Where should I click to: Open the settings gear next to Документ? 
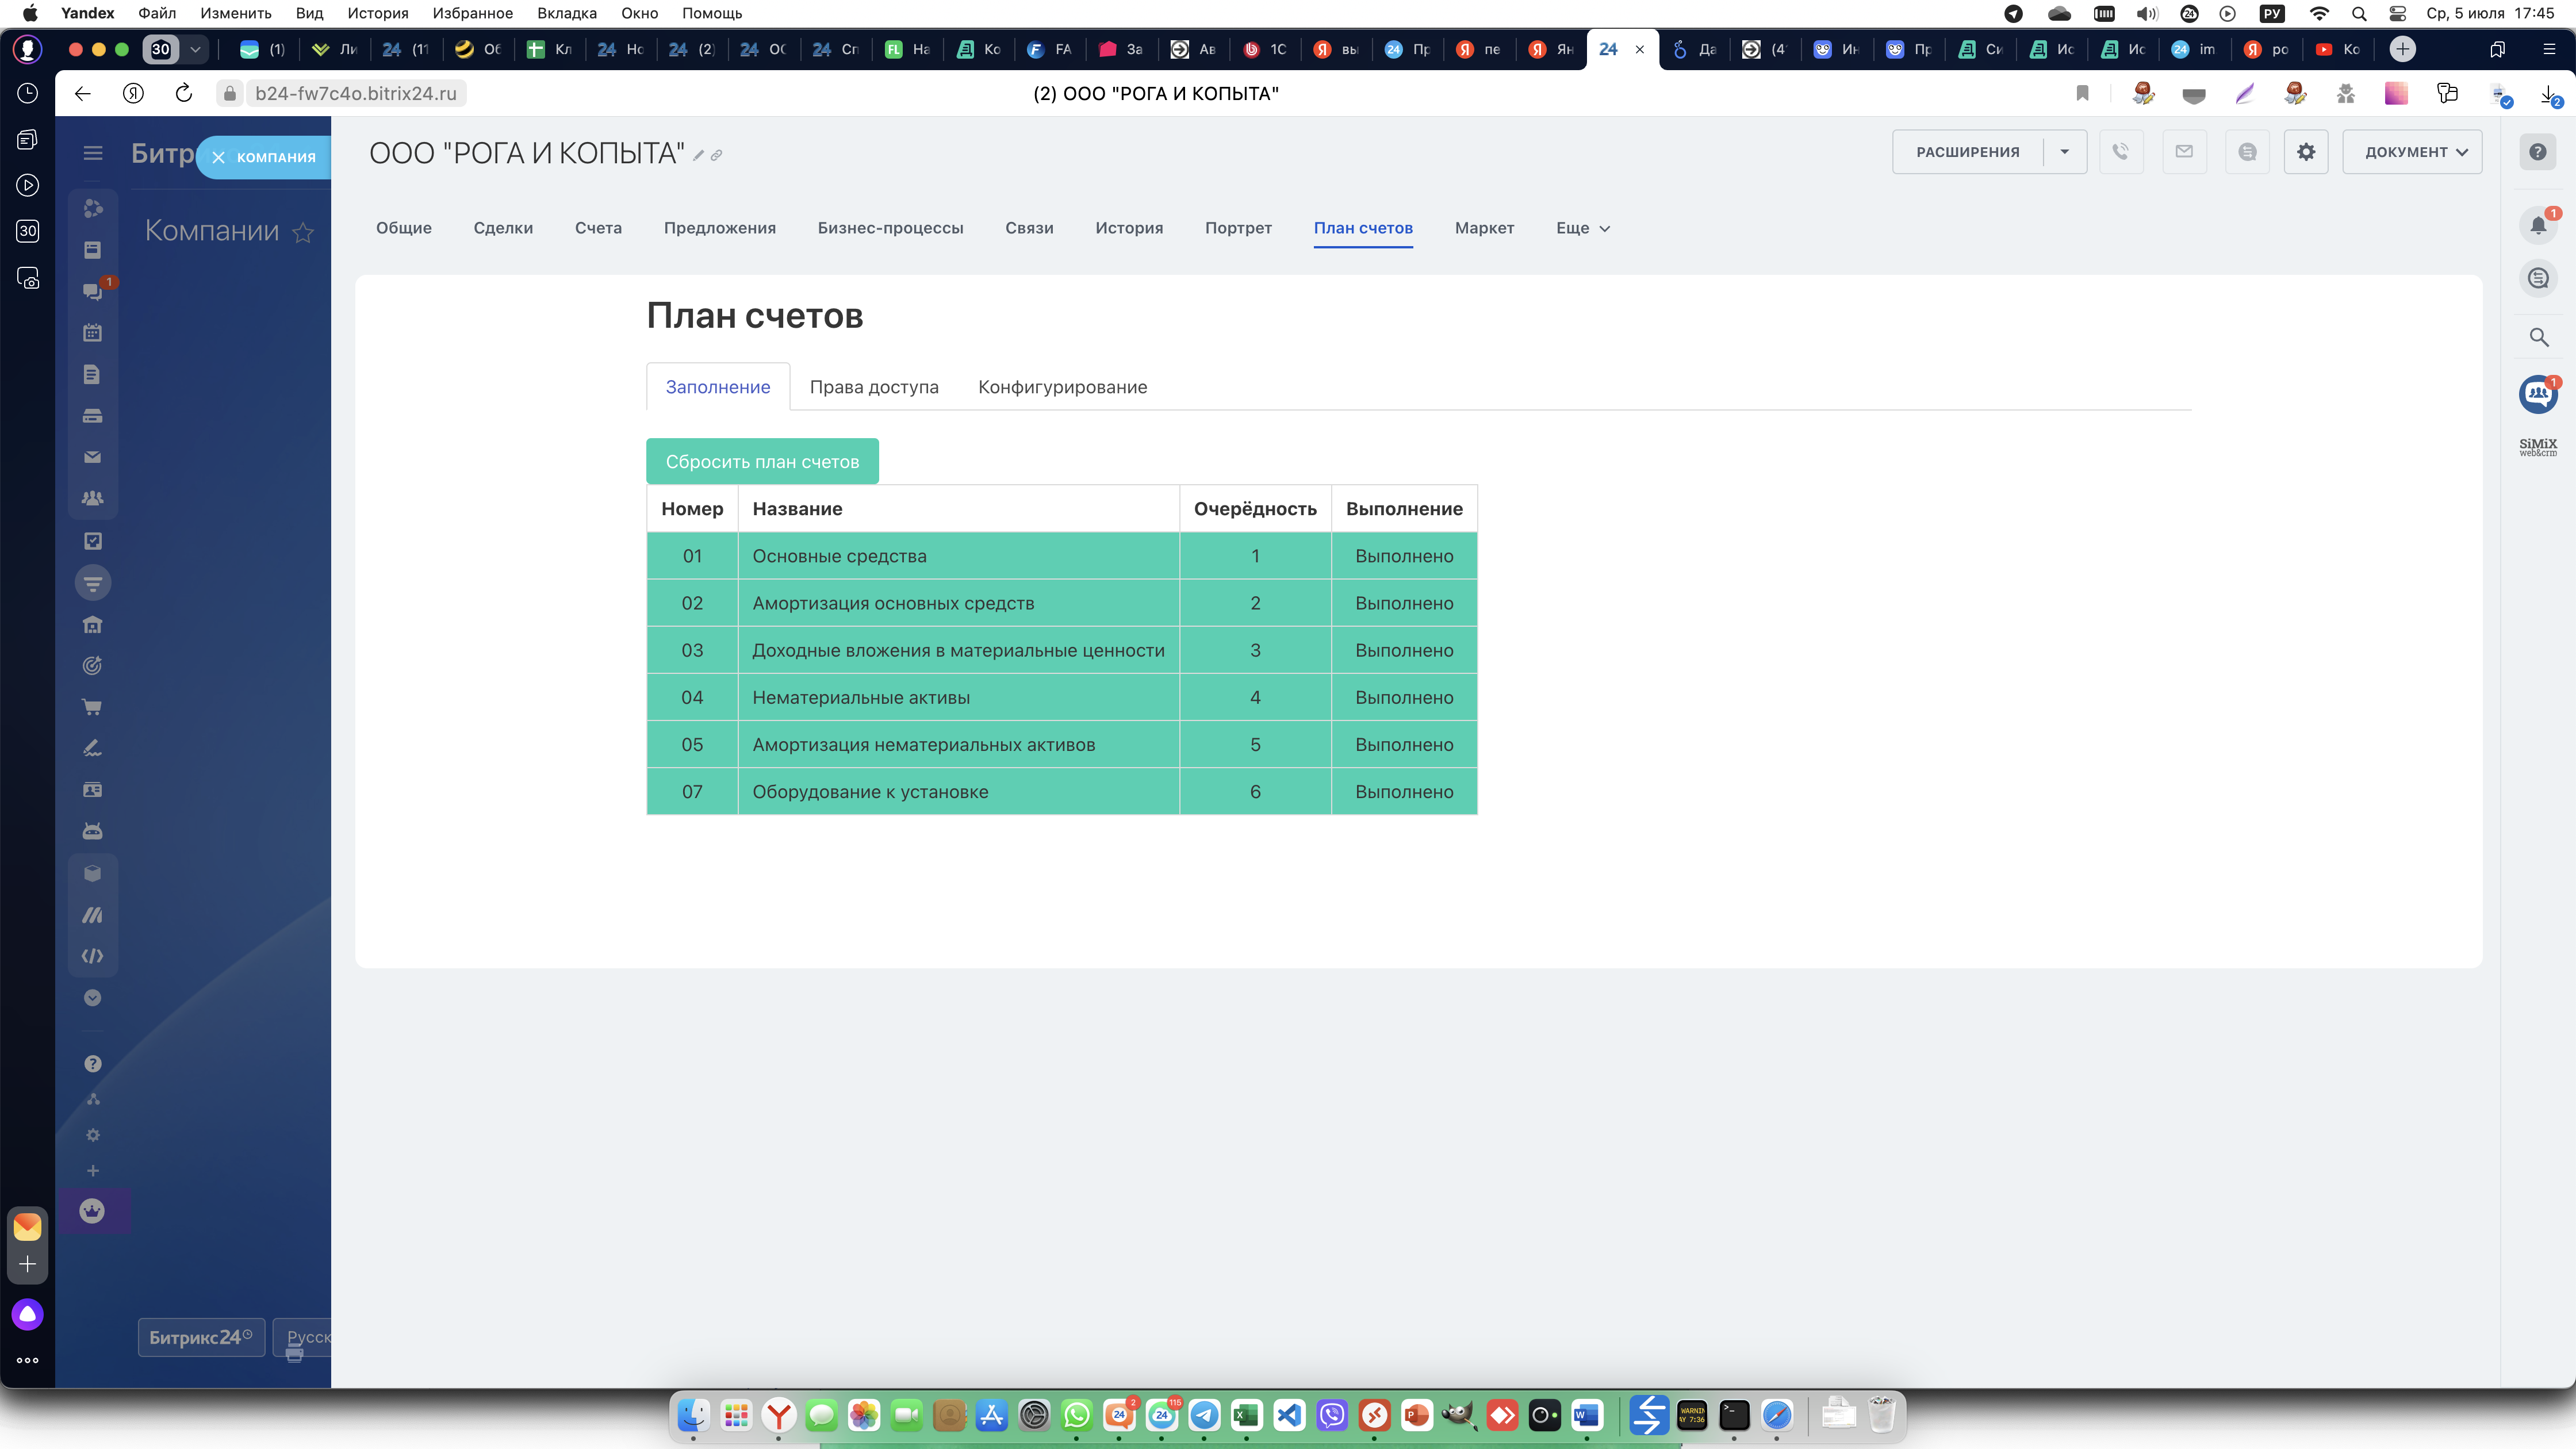2305,152
